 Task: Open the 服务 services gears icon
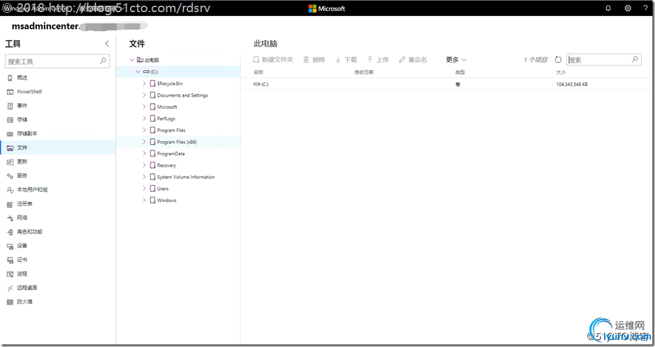click(x=10, y=176)
